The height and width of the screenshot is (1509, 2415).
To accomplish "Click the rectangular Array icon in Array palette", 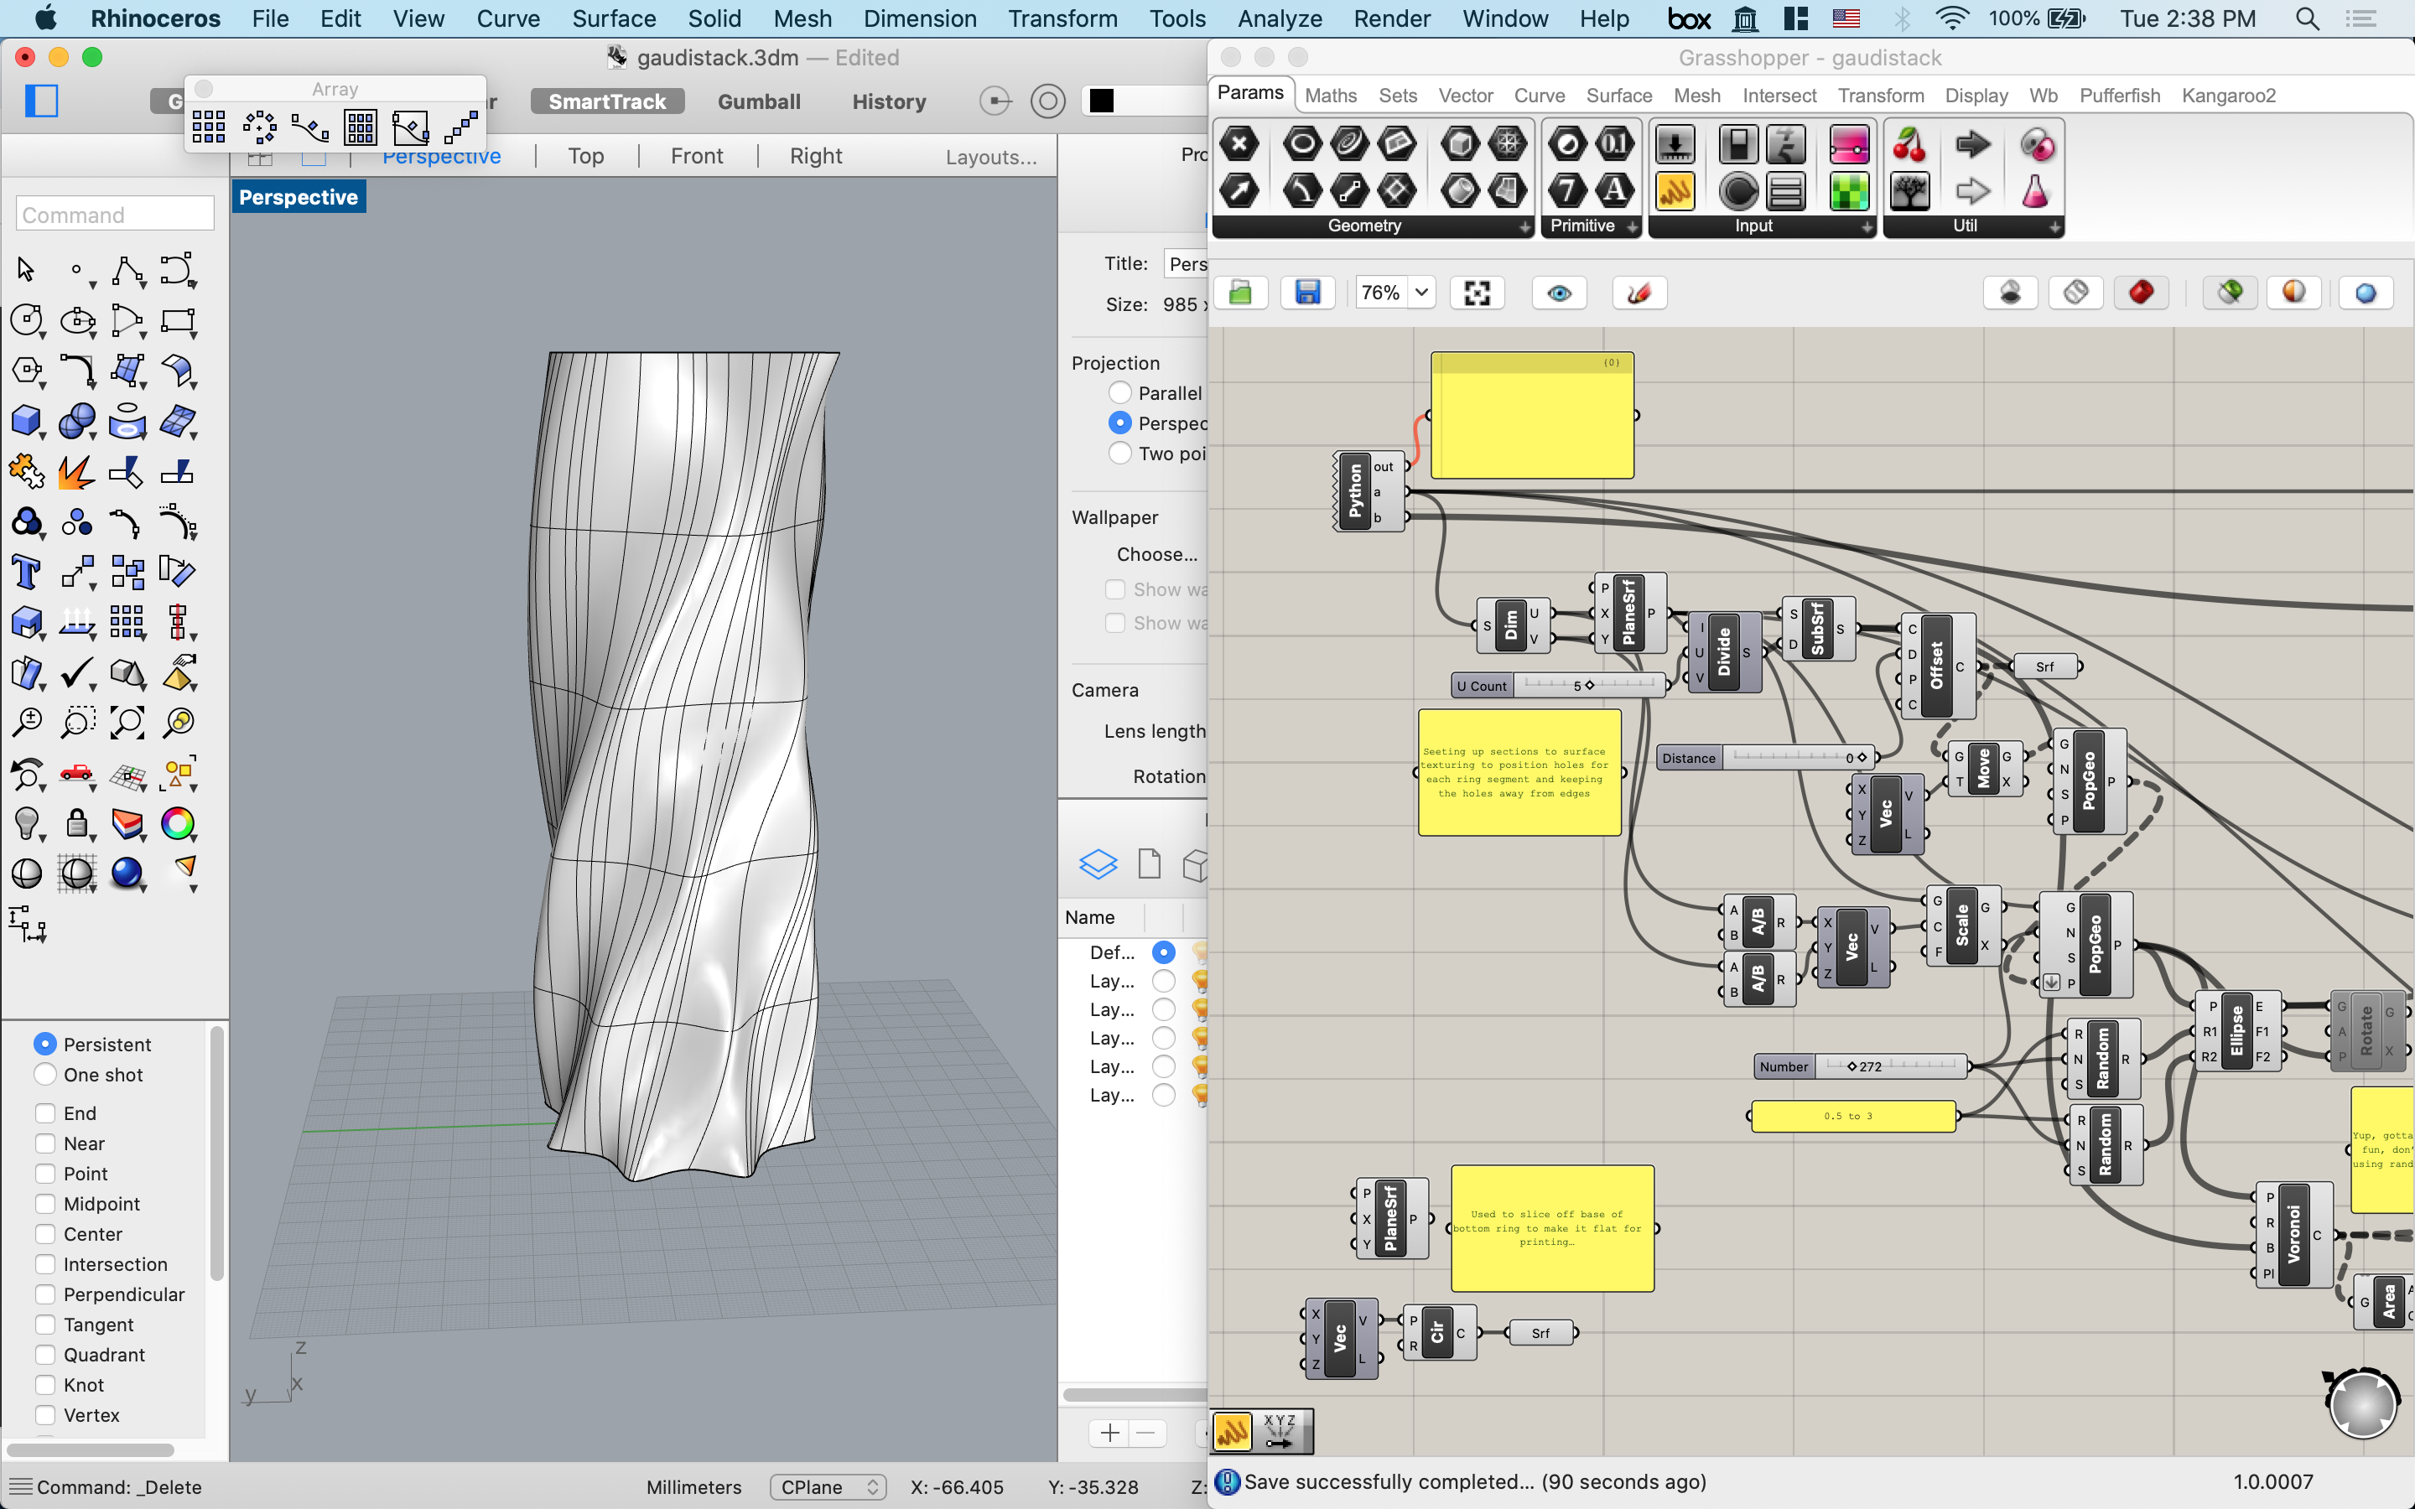I will tap(209, 127).
